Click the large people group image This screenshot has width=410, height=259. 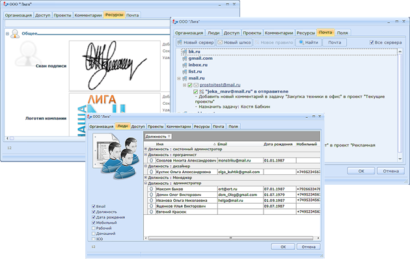tap(116, 156)
